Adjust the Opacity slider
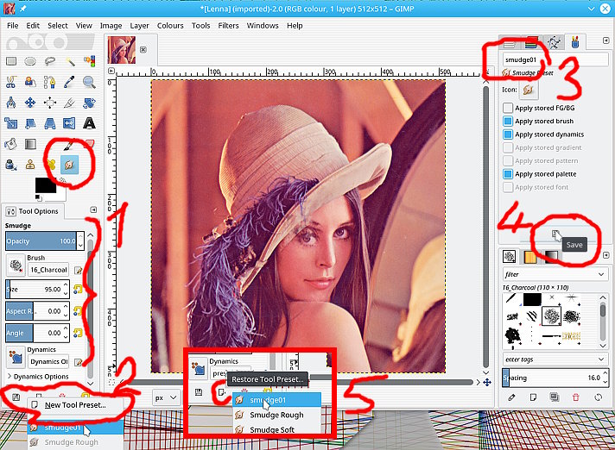The width and height of the screenshot is (615, 450). pyautogui.click(x=41, y=241)
